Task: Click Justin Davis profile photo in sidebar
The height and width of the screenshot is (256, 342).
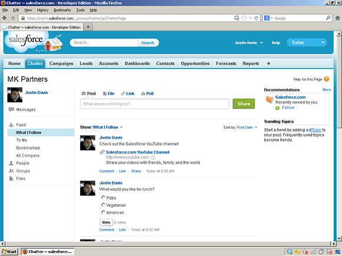Action: click(x=15, y=95)
